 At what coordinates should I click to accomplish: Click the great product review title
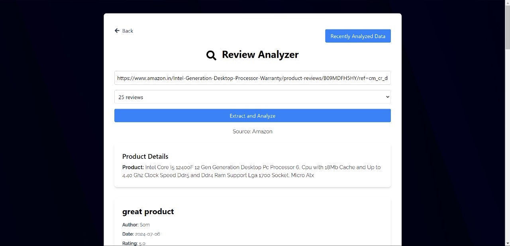(x=148, y=211)
